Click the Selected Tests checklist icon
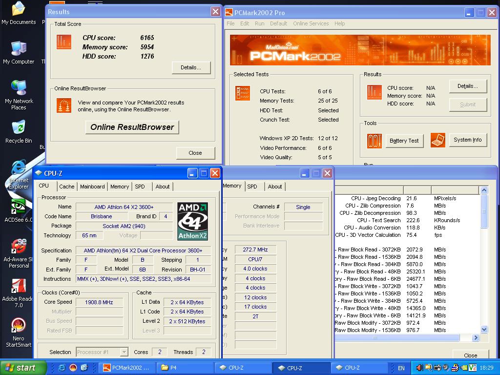Image resolution: width=500 pixels, height=375 pixels. 243,93
